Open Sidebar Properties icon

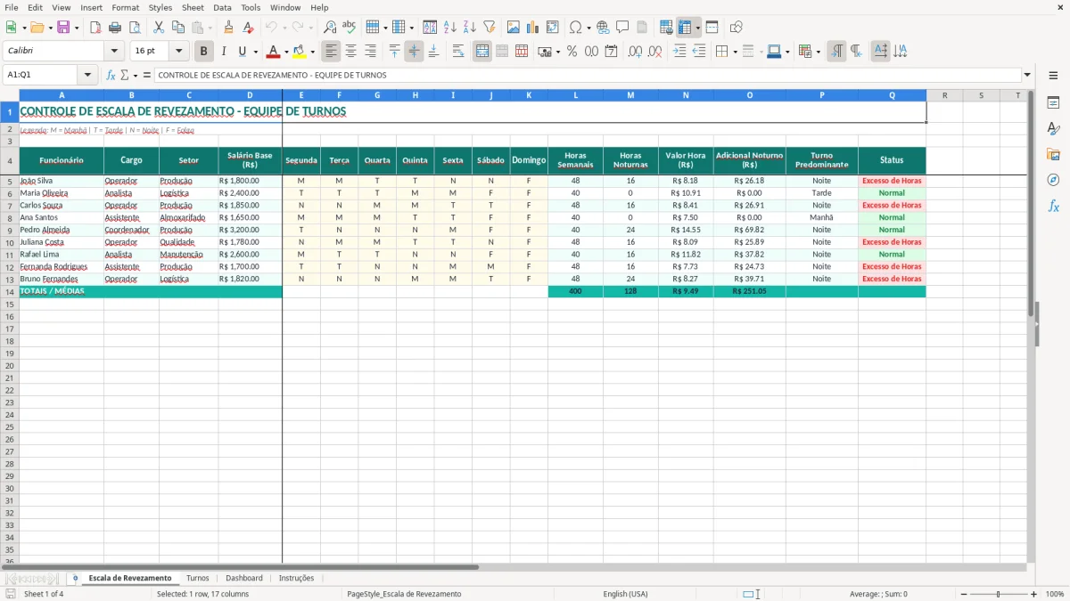click(x=1053, y=102)
